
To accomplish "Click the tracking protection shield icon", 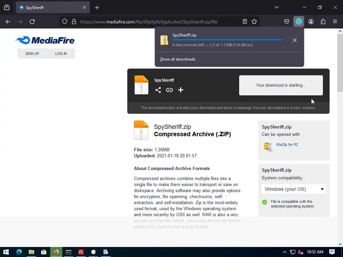I will tap(65, 22).
